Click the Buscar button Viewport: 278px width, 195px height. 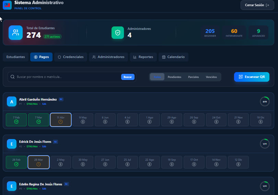(128, 77)
